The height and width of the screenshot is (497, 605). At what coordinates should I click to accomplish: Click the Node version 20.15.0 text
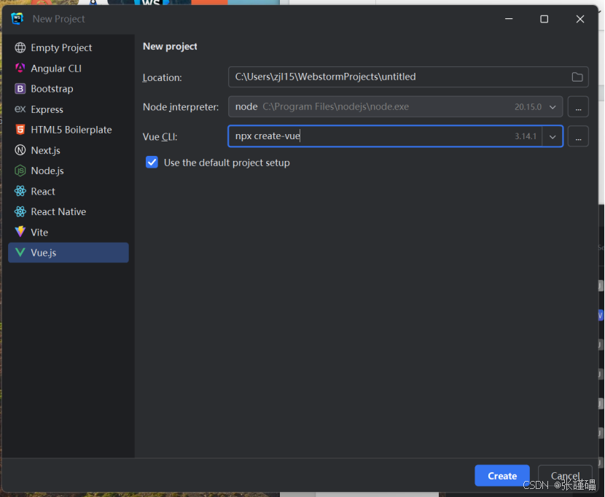coord(528,107)
